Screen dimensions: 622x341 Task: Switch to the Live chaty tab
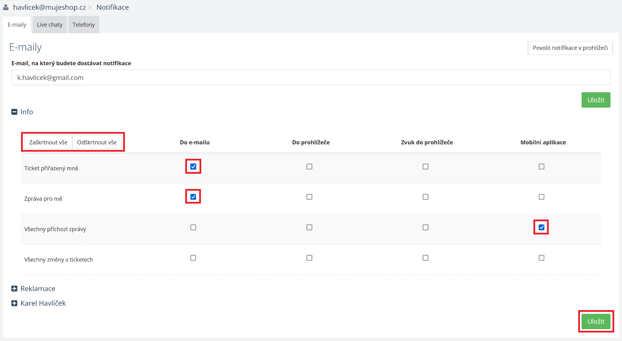[50, 25]
